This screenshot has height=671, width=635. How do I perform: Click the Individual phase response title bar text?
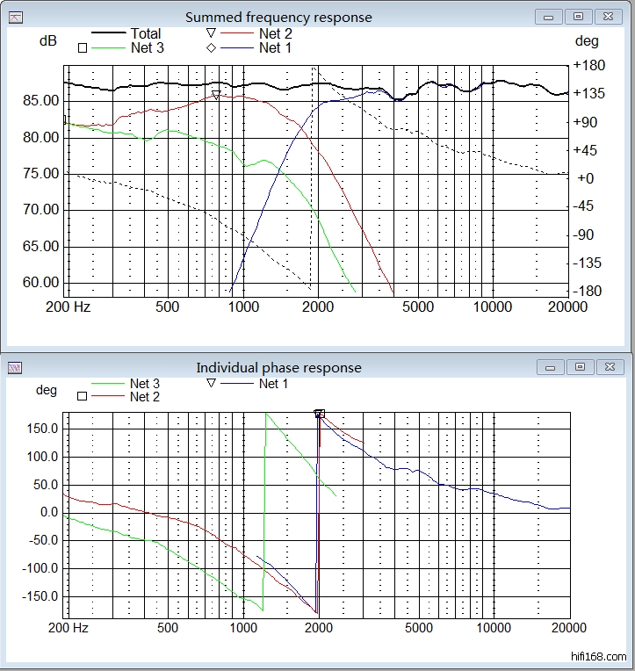pos(278,368)
